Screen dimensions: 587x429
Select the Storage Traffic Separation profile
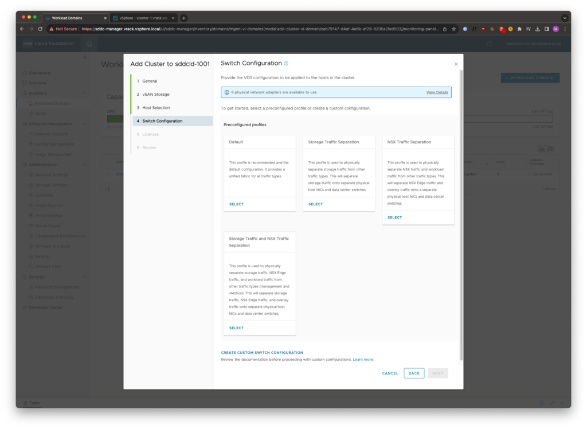point(315,204)
